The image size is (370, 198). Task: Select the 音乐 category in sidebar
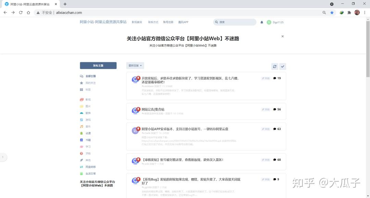tap(85, 127)
